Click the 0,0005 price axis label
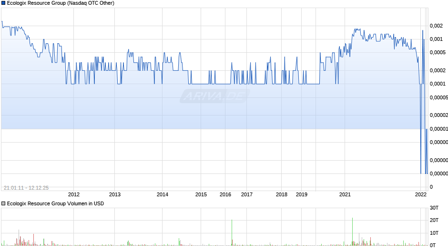Viewport: 448px width, 250px height. tap(438, 52)
